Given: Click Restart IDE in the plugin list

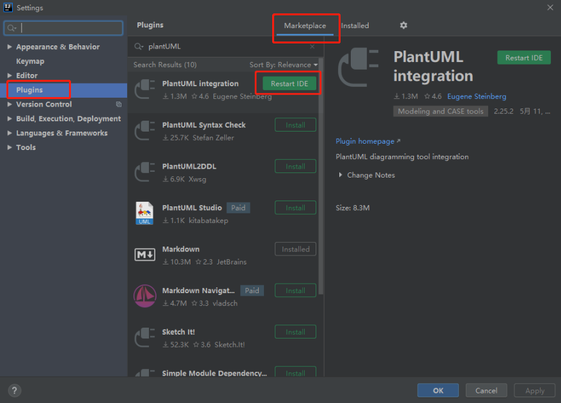Looking at the screenshot, I should click(289, 84).
